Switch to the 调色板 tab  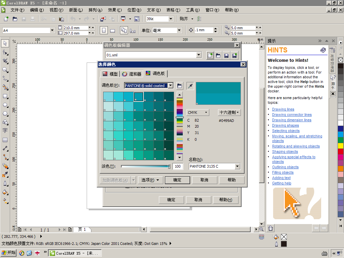tap(155, 74)
